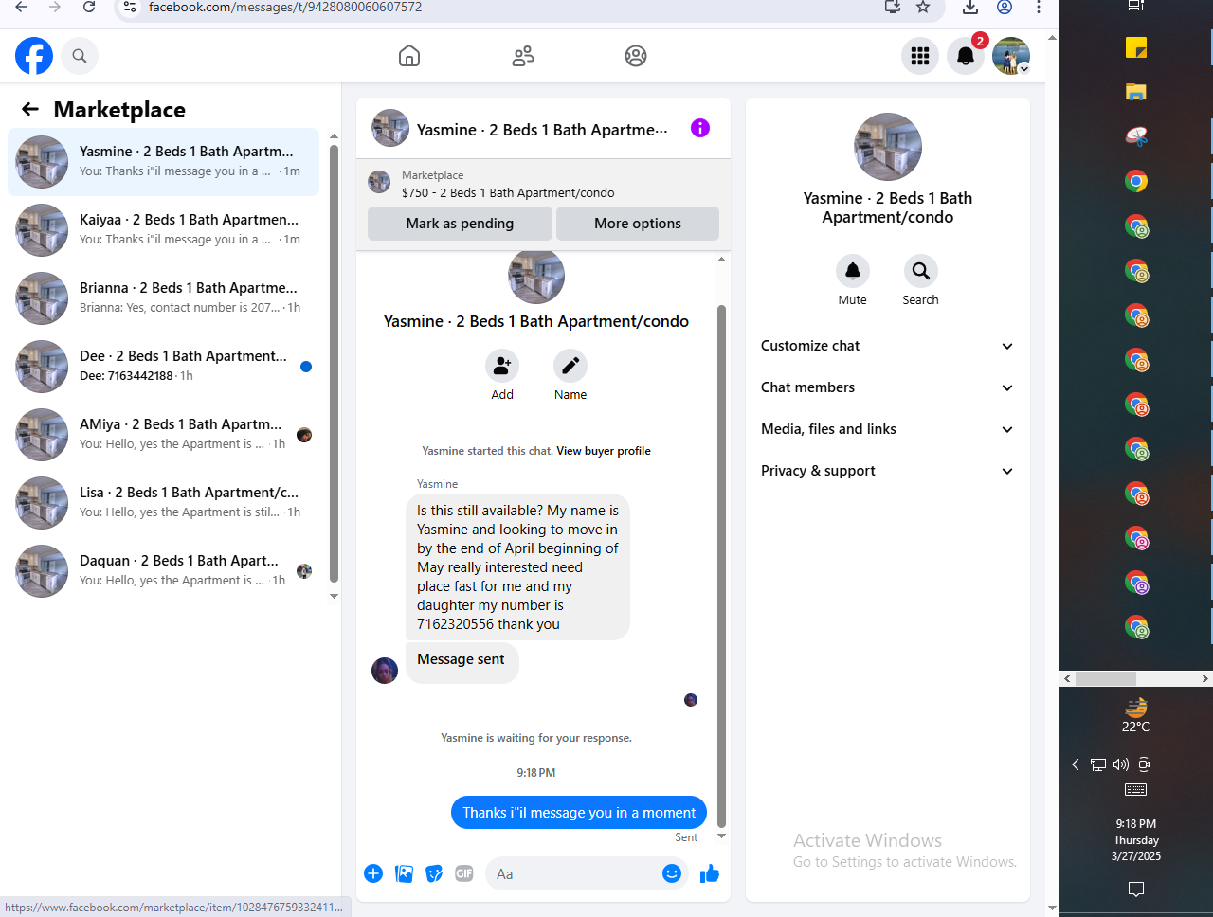Open the 22°C weather widget
This screenshot has height=917, width=1213.
click(1135, 715)
